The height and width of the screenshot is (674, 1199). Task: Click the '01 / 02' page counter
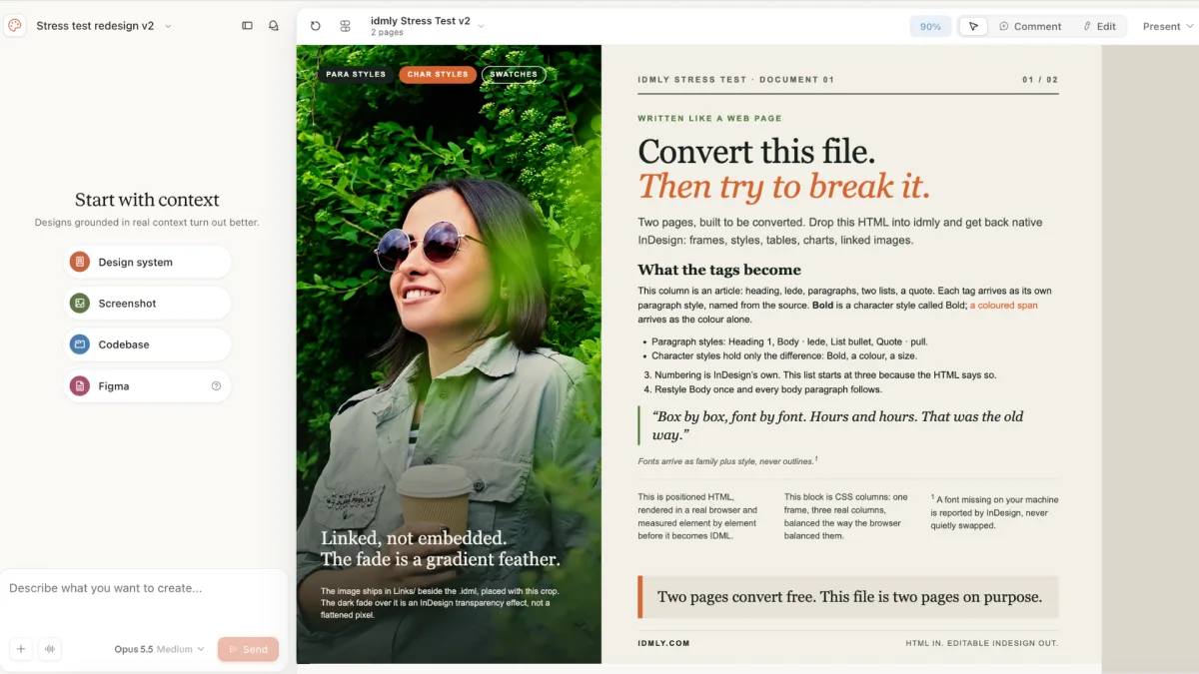point(1040,79)
